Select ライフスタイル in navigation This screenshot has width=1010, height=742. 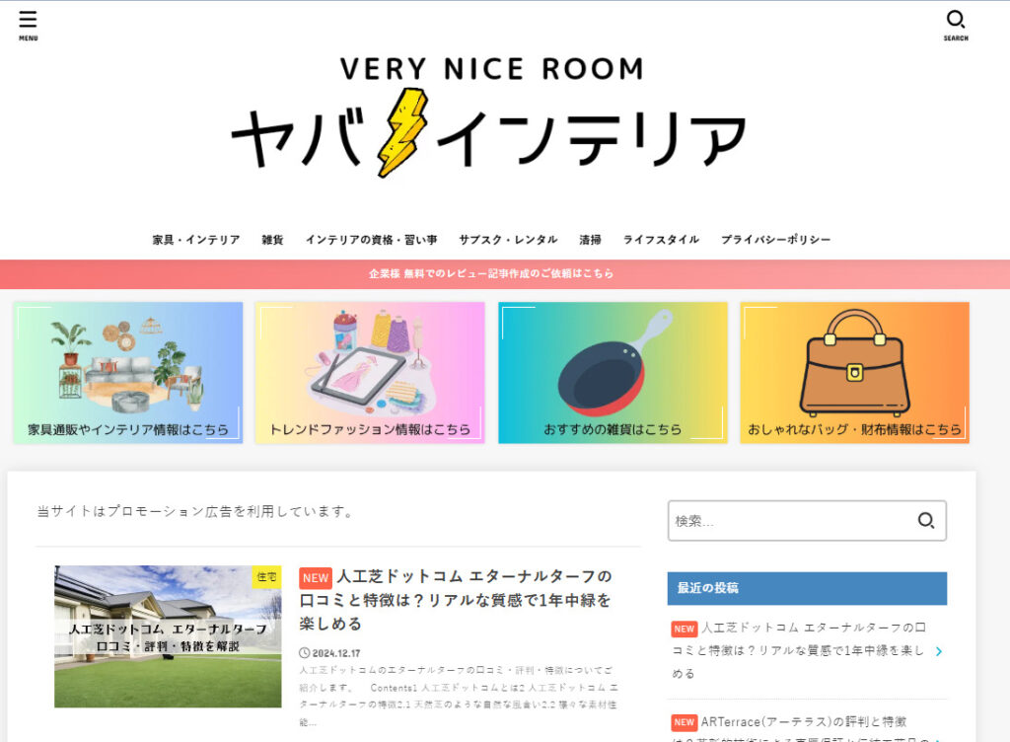click(661, 240)
